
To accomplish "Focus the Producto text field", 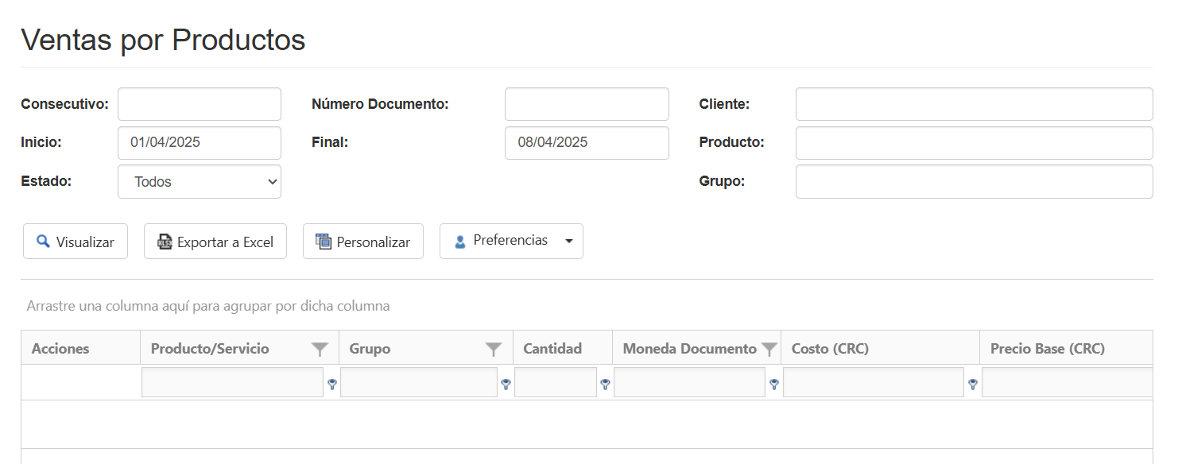I will pyautogui.click(x=974, y=143).
